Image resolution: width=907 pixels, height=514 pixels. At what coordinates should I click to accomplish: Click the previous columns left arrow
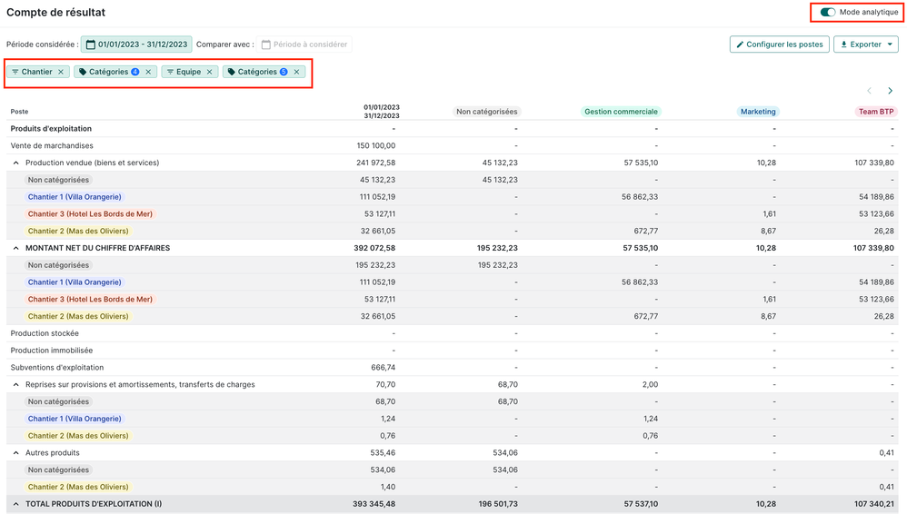click(x=869, y=91)
